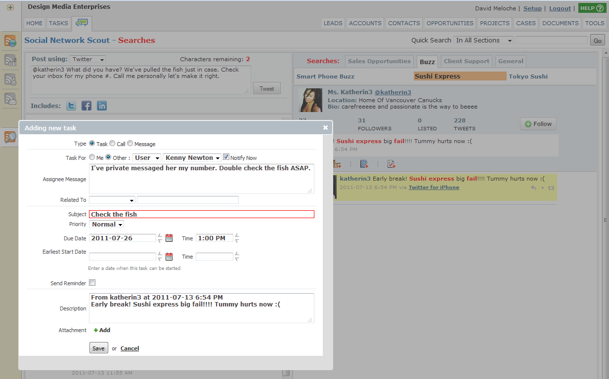Click the Cancel link
Image resolution: width=609 pixels, height=379 pixels.
130,348
